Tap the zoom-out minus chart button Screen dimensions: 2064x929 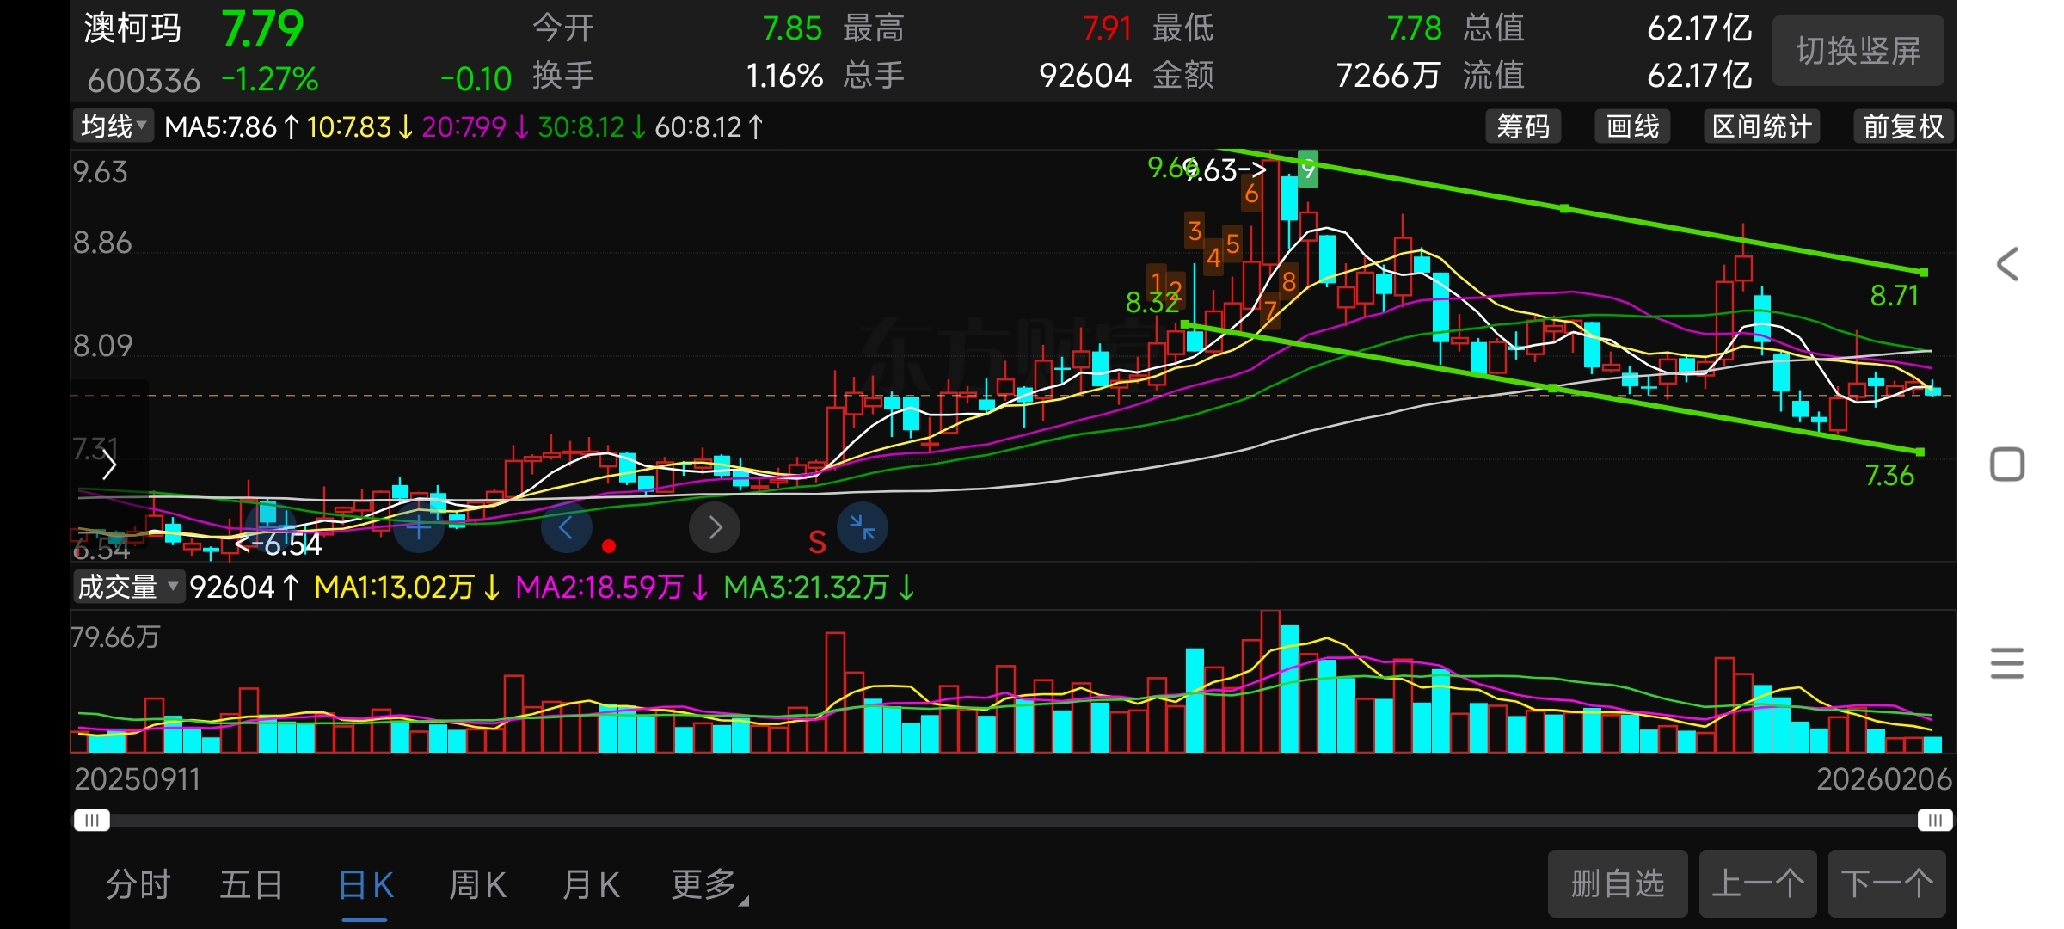click(271, 526)
